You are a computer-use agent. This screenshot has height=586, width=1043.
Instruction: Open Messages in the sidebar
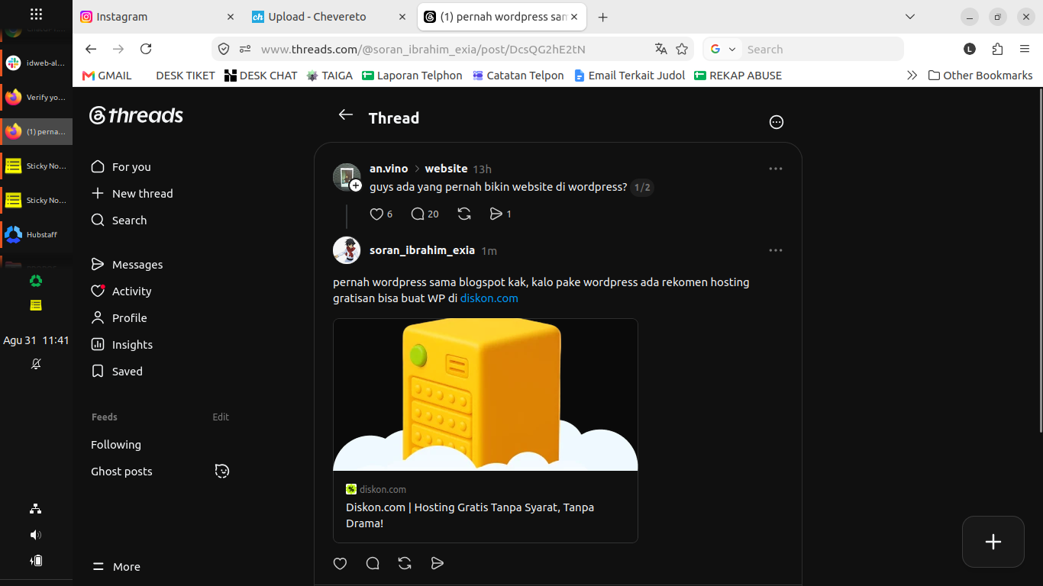pos(127,265)
